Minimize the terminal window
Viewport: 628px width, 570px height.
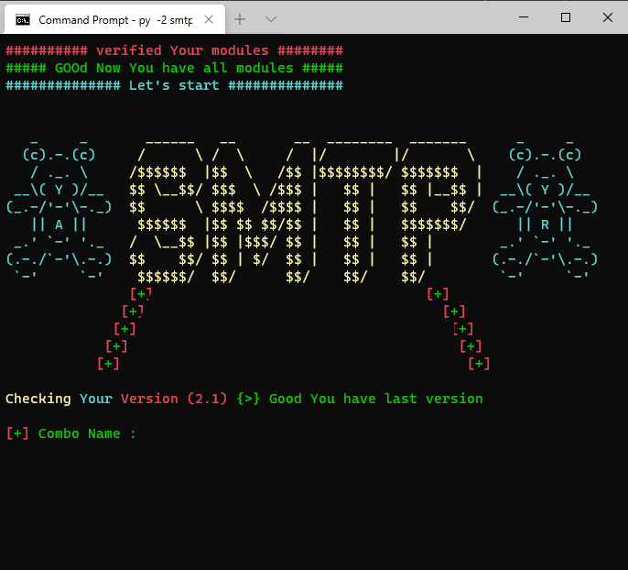pyautogui.click(x=524, y=17)
